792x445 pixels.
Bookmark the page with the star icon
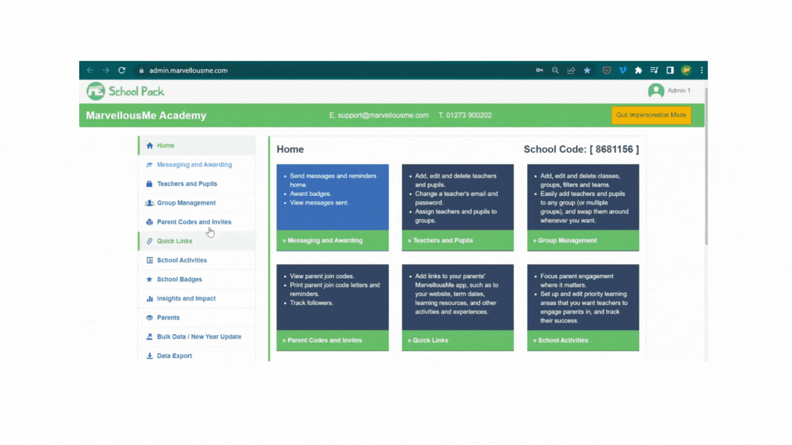(x=587, y=70)
